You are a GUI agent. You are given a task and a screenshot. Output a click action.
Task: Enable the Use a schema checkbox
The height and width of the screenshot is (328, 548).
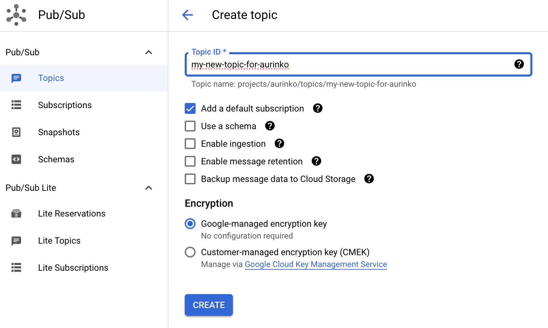[190, 126]
